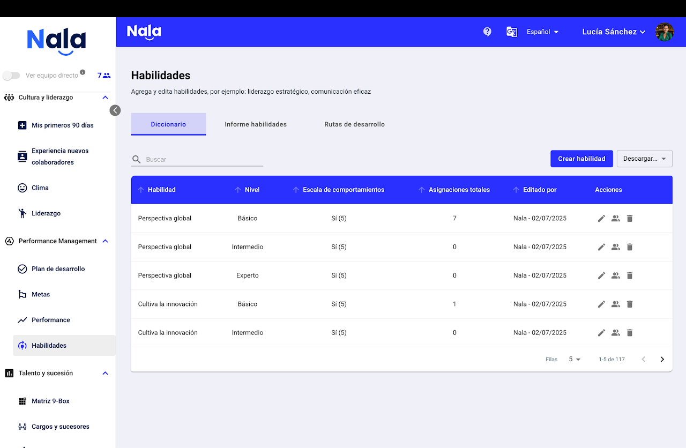Image resolution: width=686 pixels, height=448 pixels.
Task: Go to next page of table
Action: click(662, 360)
